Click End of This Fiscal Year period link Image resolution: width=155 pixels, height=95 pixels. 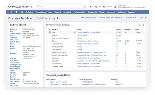[84, 61]
